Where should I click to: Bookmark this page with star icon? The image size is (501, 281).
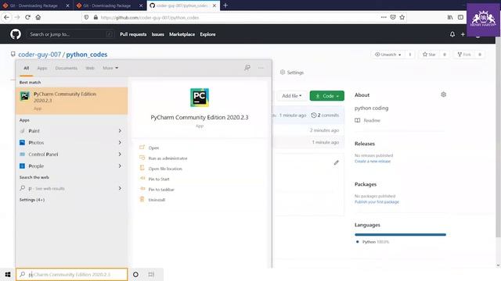pos(402,17)
